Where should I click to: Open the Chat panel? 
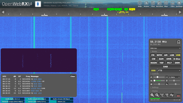pos(153,4)
